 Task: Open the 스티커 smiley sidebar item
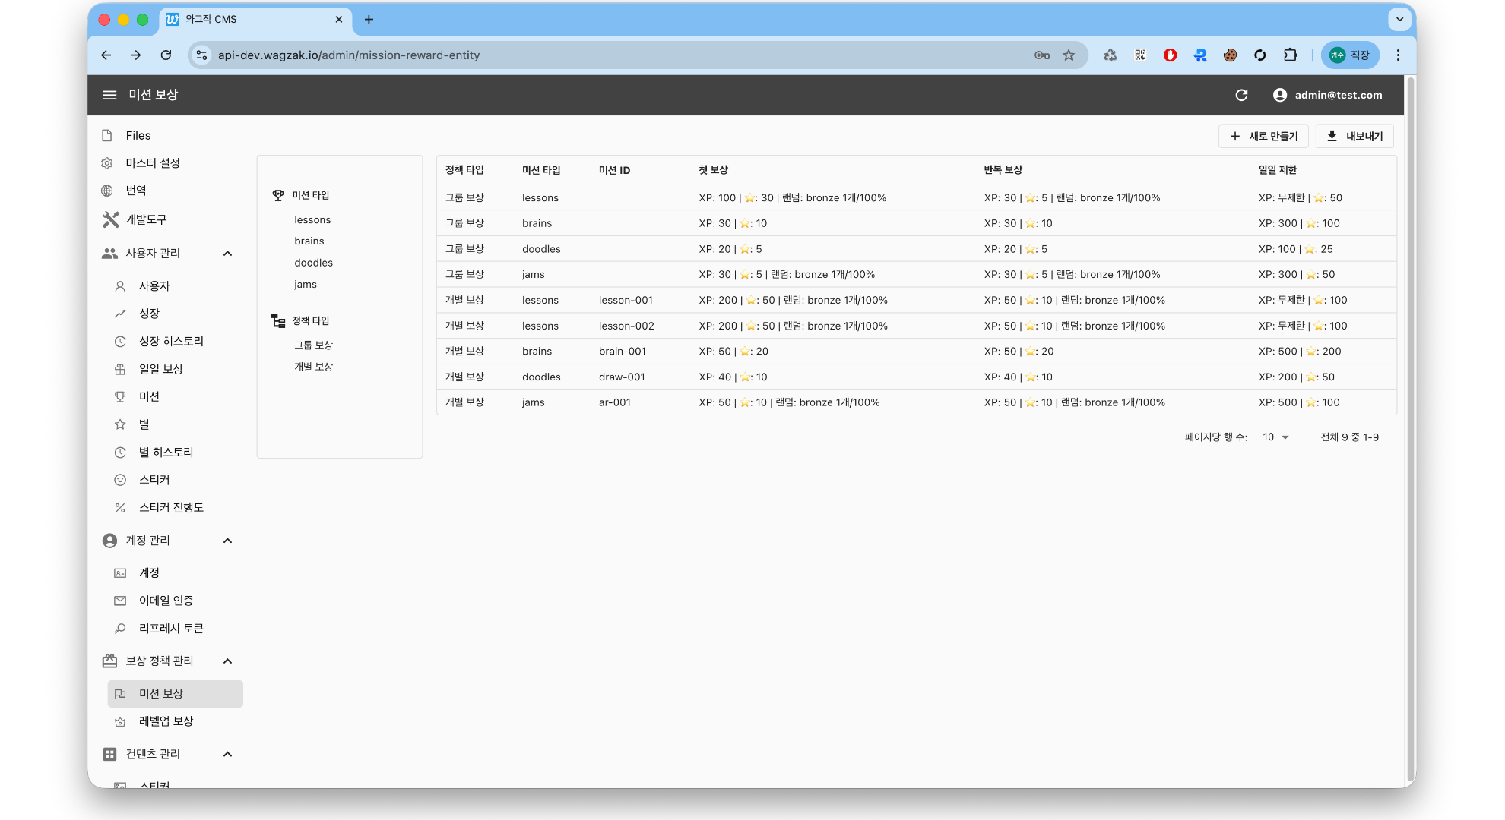coord(154,480)
